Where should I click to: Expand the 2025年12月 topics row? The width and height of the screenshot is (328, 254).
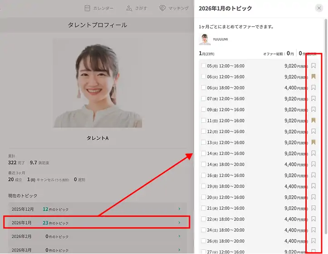point(97,209)
